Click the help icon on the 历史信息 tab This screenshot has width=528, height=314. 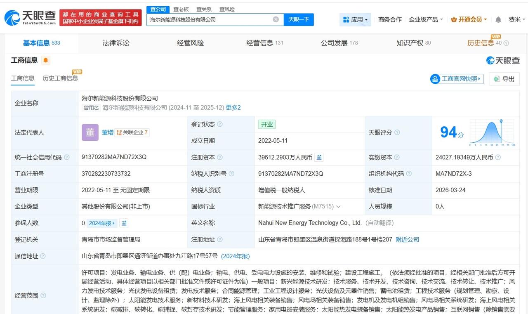(506, 43)
